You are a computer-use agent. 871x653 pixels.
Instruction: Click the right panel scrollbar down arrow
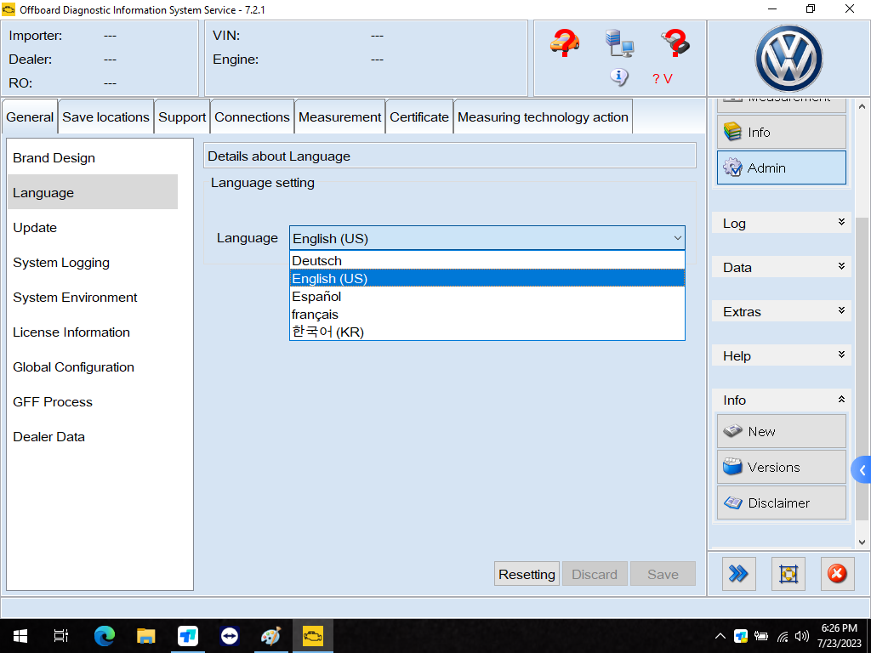pyautogui.click(x=862, y=542)
